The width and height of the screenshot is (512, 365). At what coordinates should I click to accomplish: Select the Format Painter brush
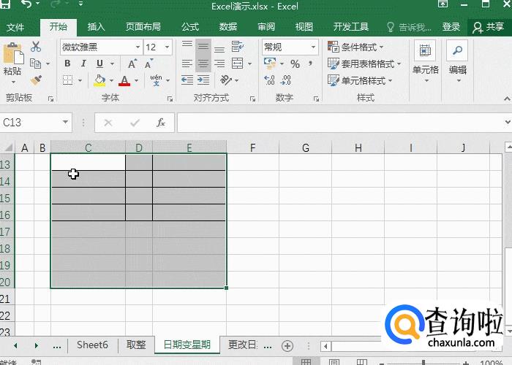[x=36, y=80]
